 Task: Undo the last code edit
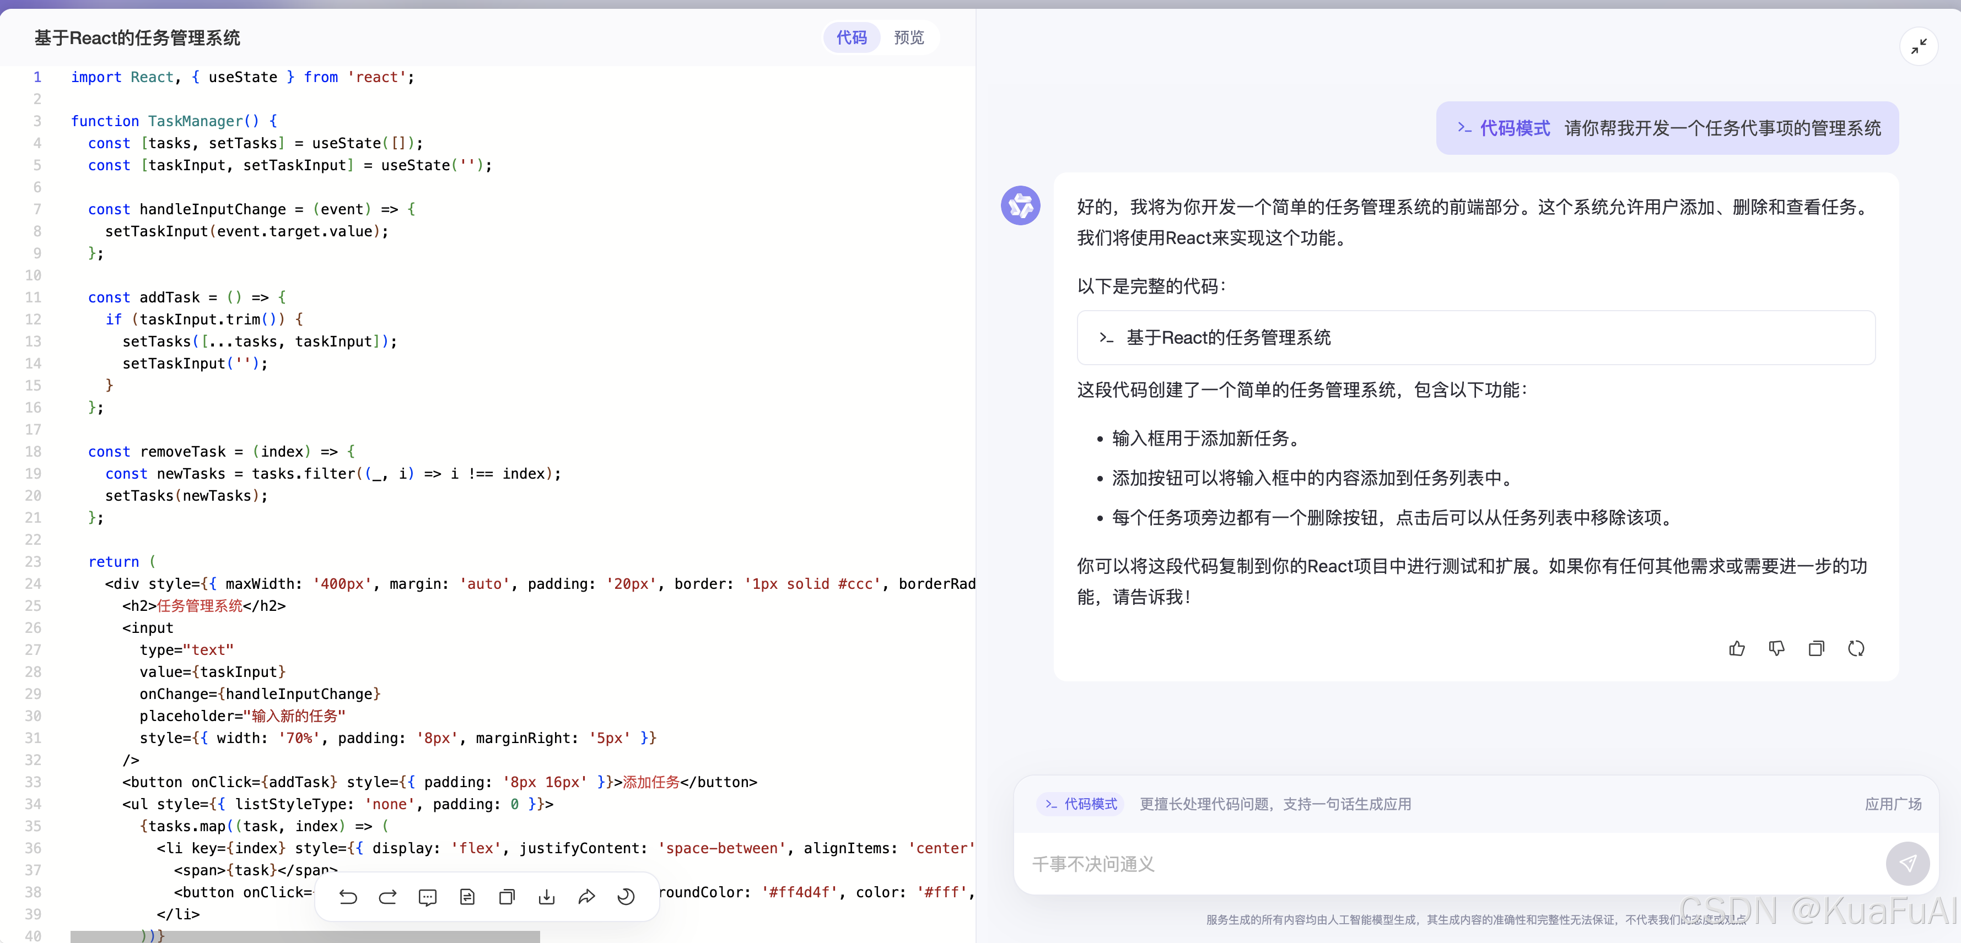(x=348, y=897)
